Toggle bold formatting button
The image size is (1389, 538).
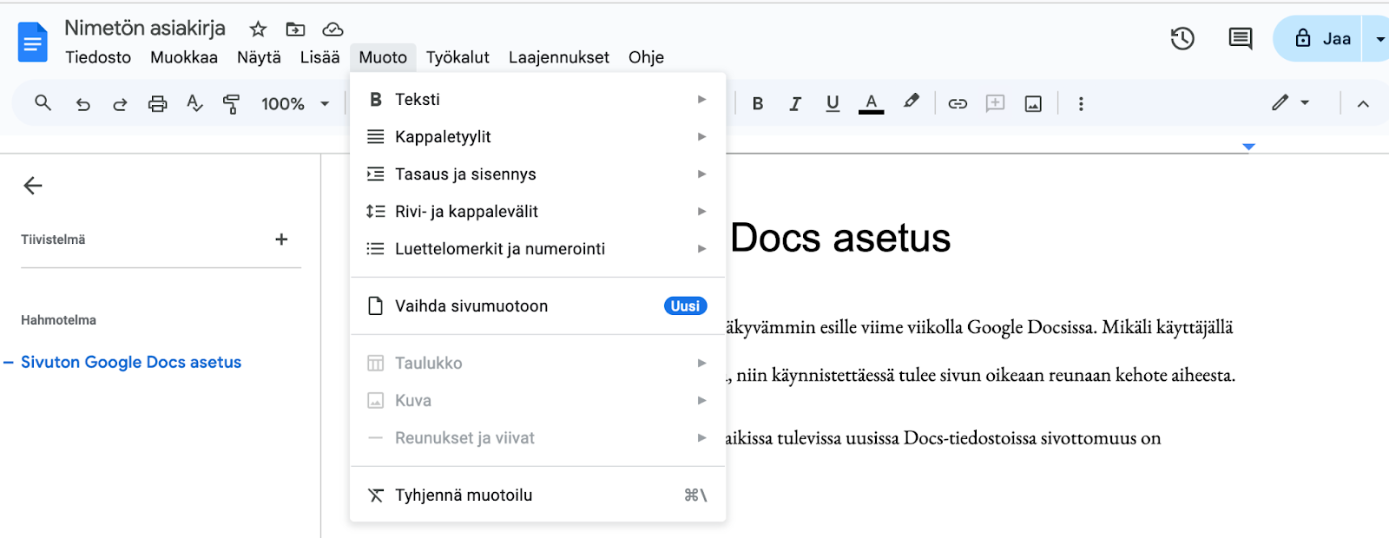[x=758, y=104]
